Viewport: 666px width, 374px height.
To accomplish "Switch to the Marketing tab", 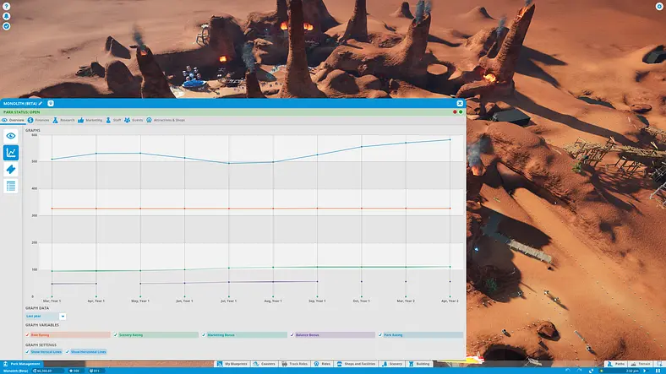I will (90, 121).
